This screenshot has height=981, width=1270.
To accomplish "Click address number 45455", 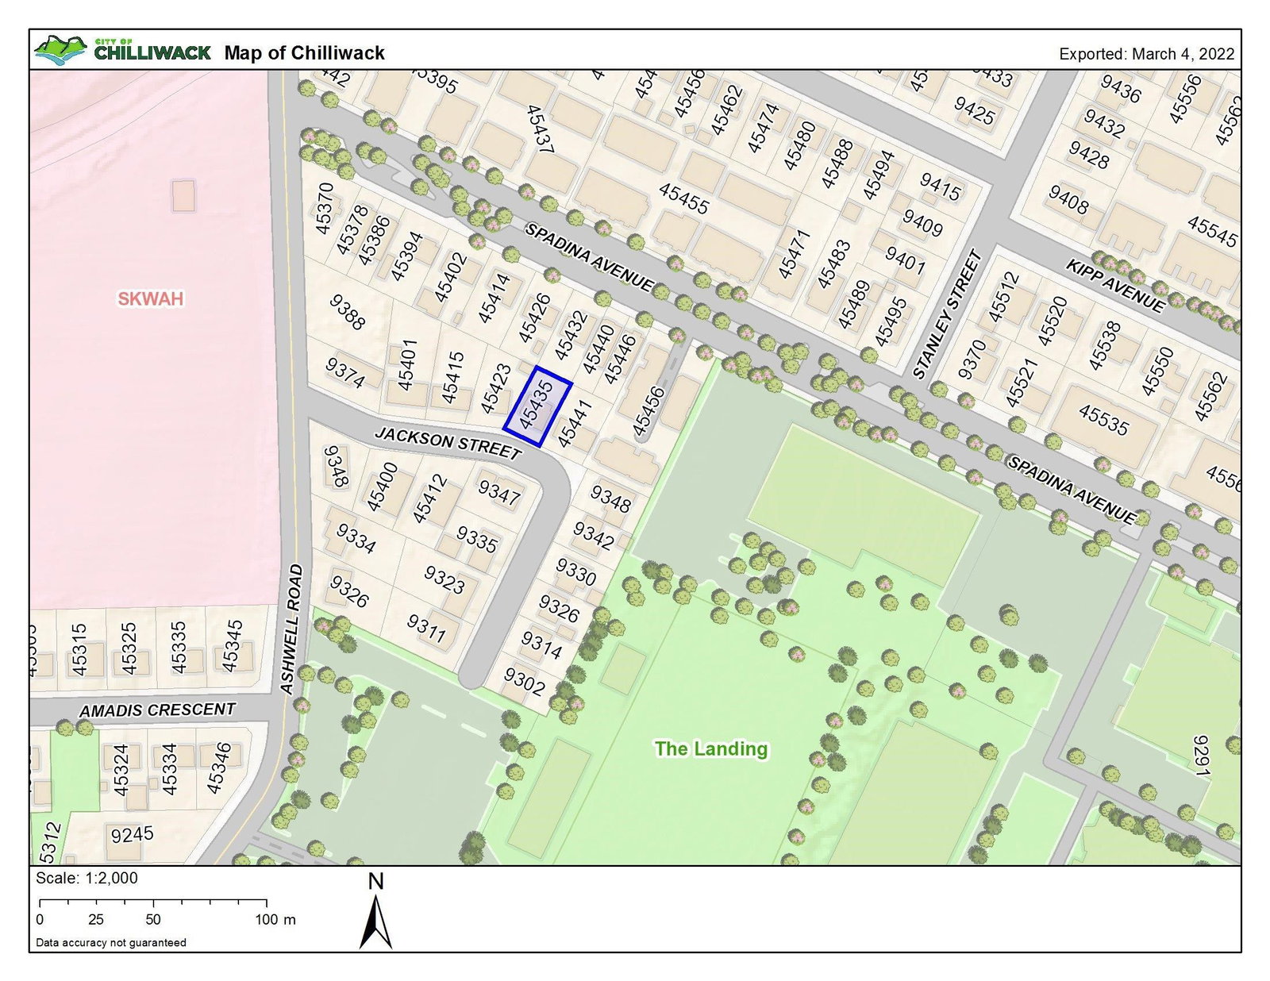I will (x=684, y=198).
